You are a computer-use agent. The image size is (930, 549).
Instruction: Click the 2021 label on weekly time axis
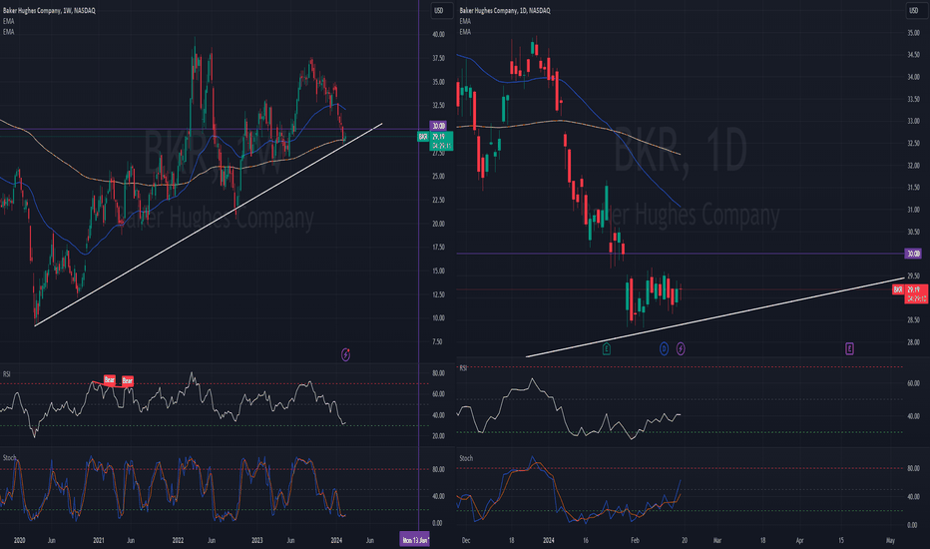coord(99,540)
